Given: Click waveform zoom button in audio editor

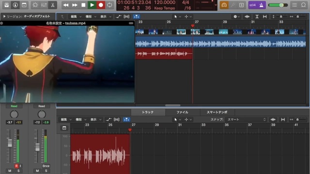Looking at the screenshot, I should [x=273, y=119].
